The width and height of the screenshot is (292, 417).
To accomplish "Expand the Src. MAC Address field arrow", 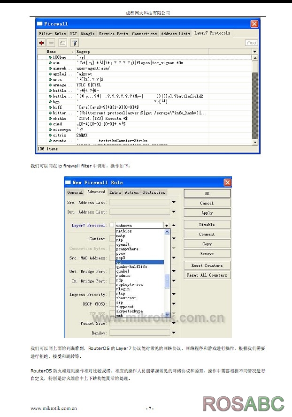I will (x=174, y=258).
